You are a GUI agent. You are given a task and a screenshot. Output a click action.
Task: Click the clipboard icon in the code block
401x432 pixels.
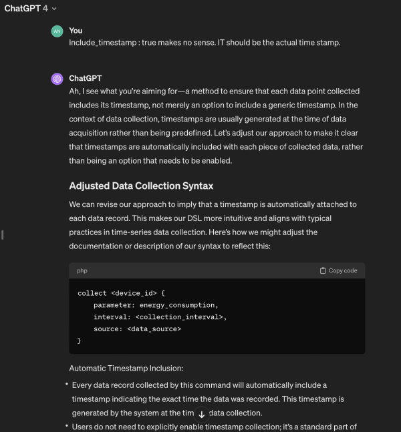coord(323,270)
